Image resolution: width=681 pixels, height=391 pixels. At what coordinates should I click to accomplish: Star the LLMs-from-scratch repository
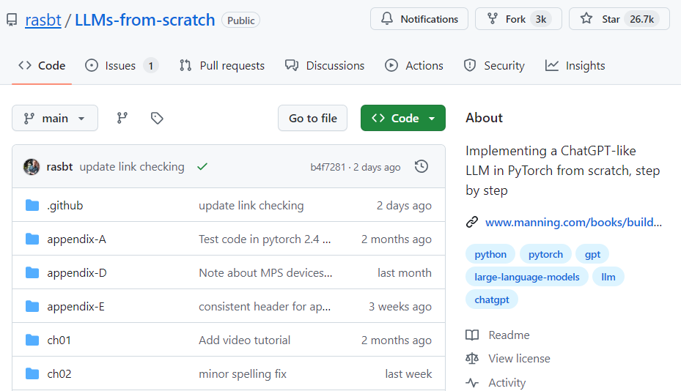602,19
